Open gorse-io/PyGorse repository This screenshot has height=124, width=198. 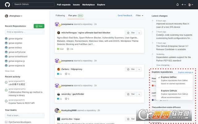pyautogui.click(x=17, y=52)
